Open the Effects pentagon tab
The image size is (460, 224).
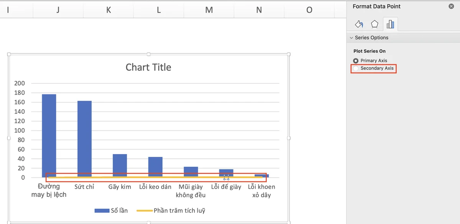point(375,25)
